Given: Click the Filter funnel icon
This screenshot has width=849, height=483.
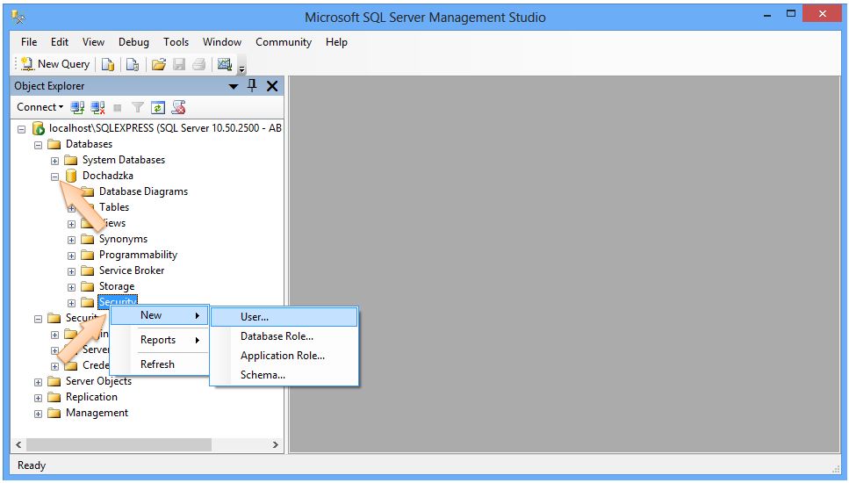Looking at the screenshot, I should (138, 107).
